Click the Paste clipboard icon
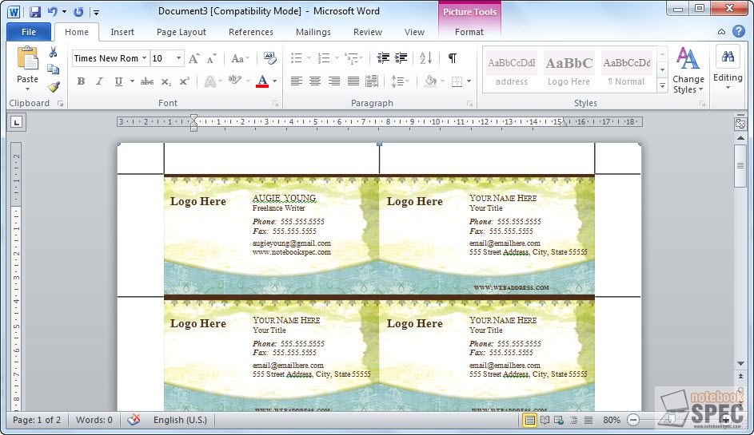The width and height of the screenshot is (754, 435). [27, 59]
